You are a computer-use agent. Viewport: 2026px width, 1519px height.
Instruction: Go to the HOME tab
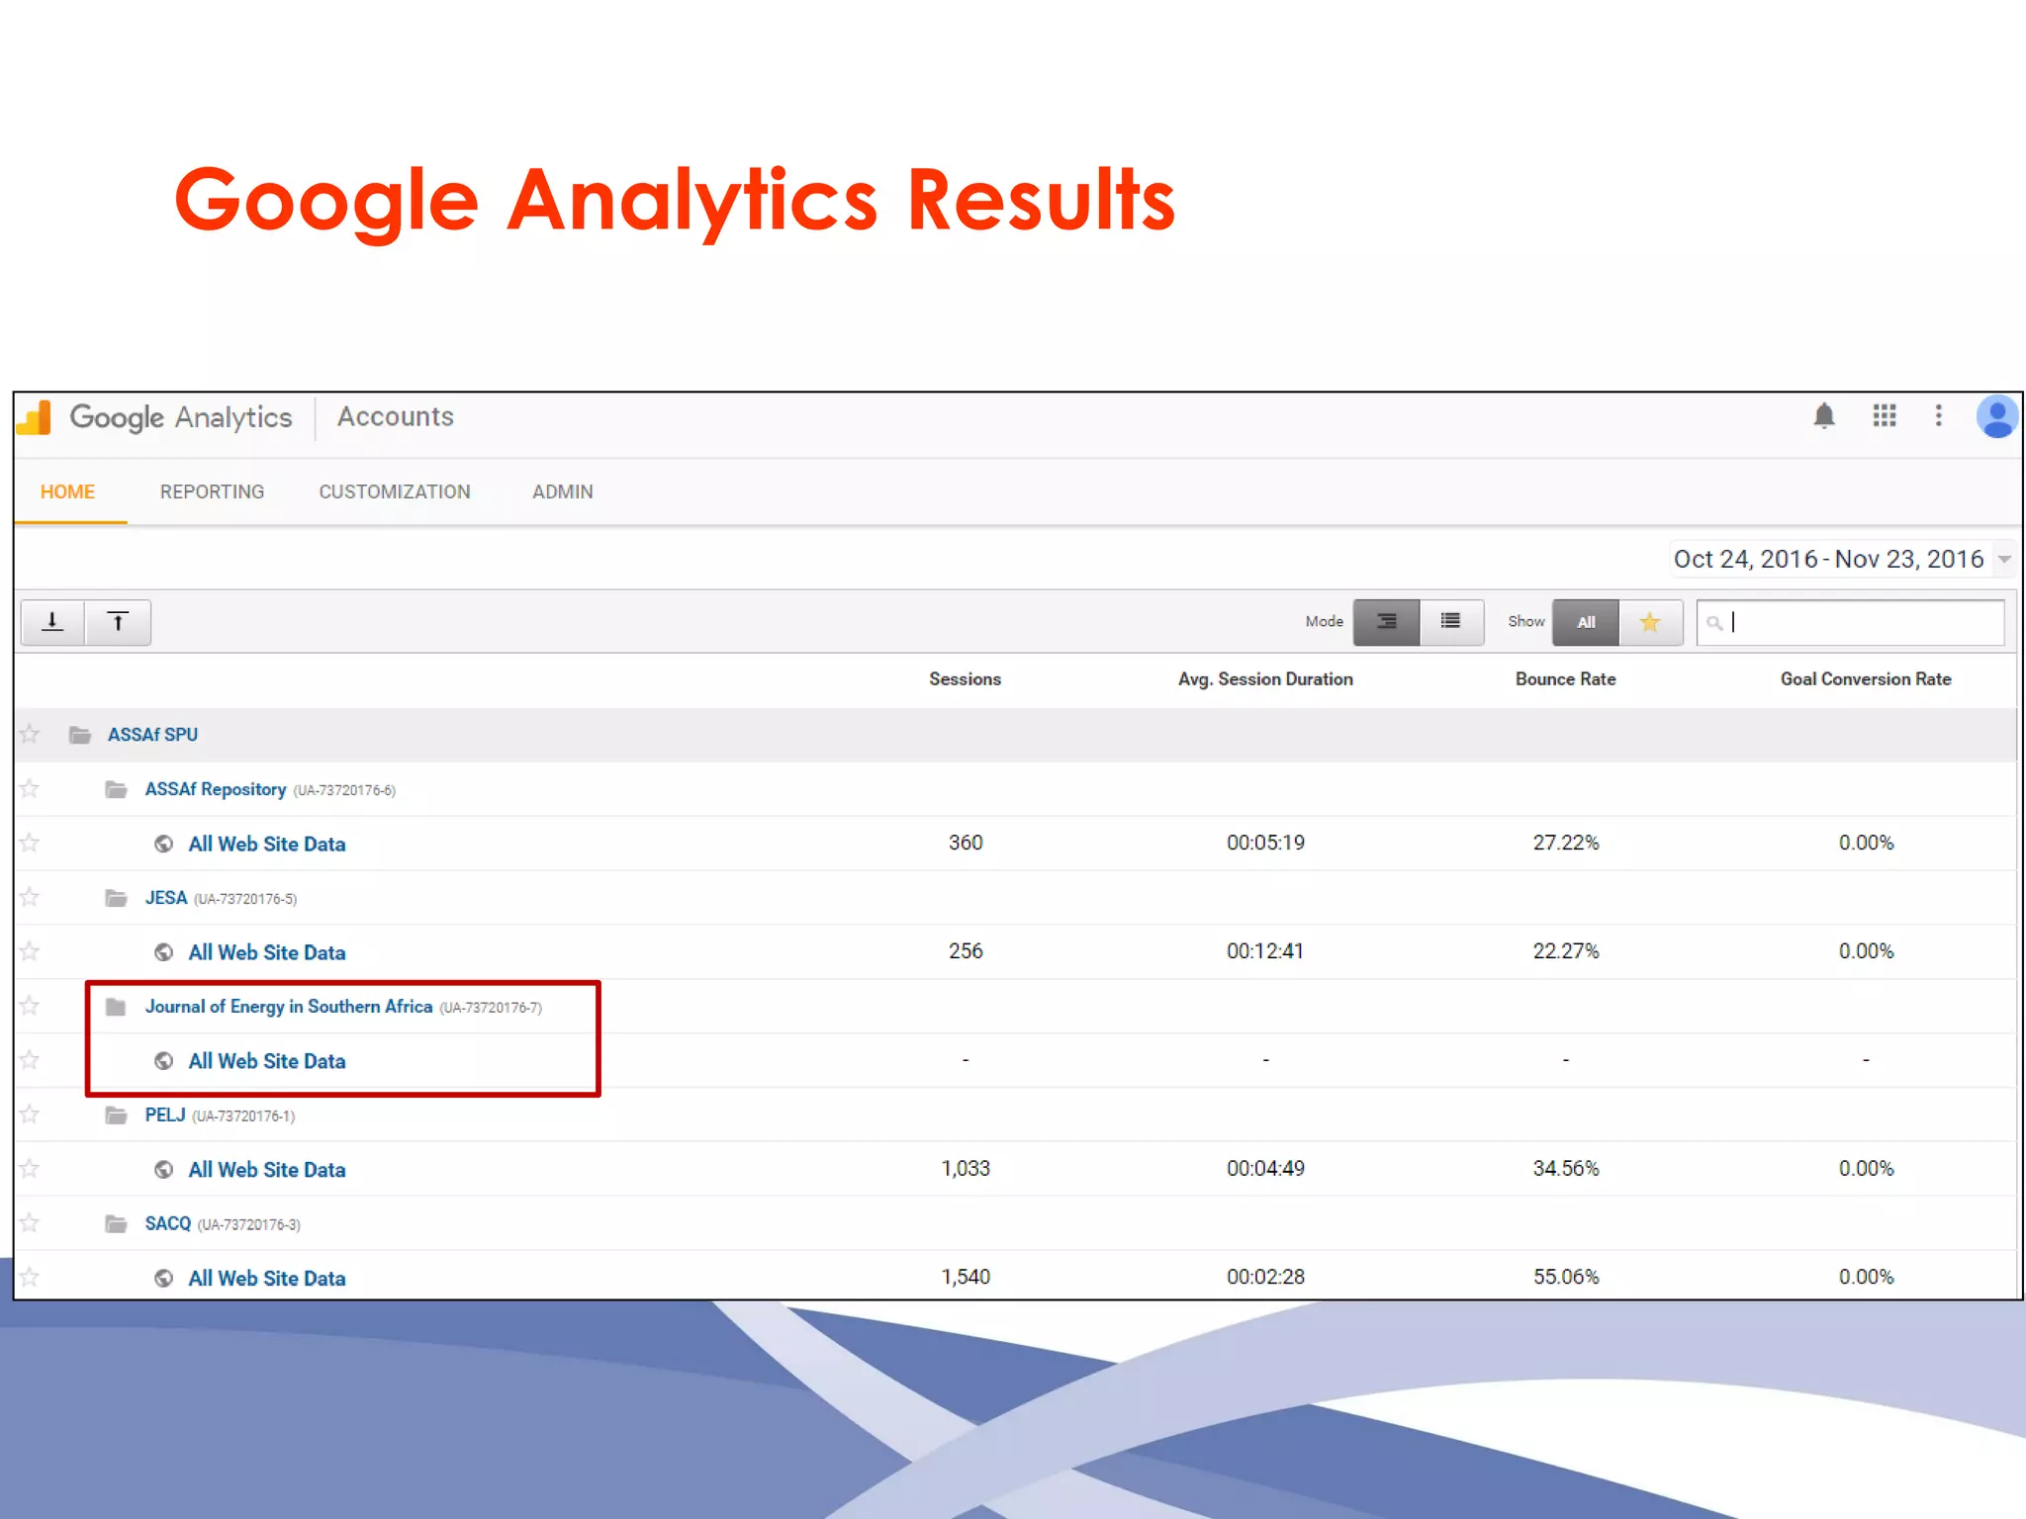(x=68, y=491)
